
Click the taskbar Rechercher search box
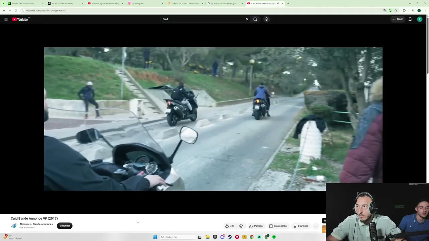(177, 237)
